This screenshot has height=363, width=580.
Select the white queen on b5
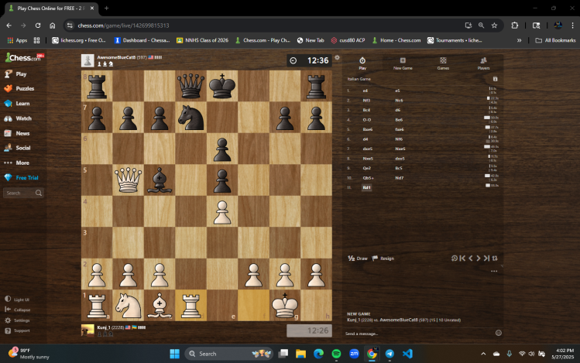click(x=128, y=180)
